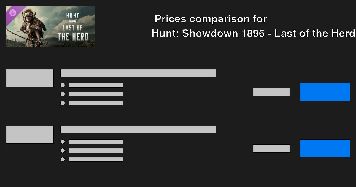Select first bullet item of top offer
Image resolution: width=356 pixels, height=187 pixels.
96,85
